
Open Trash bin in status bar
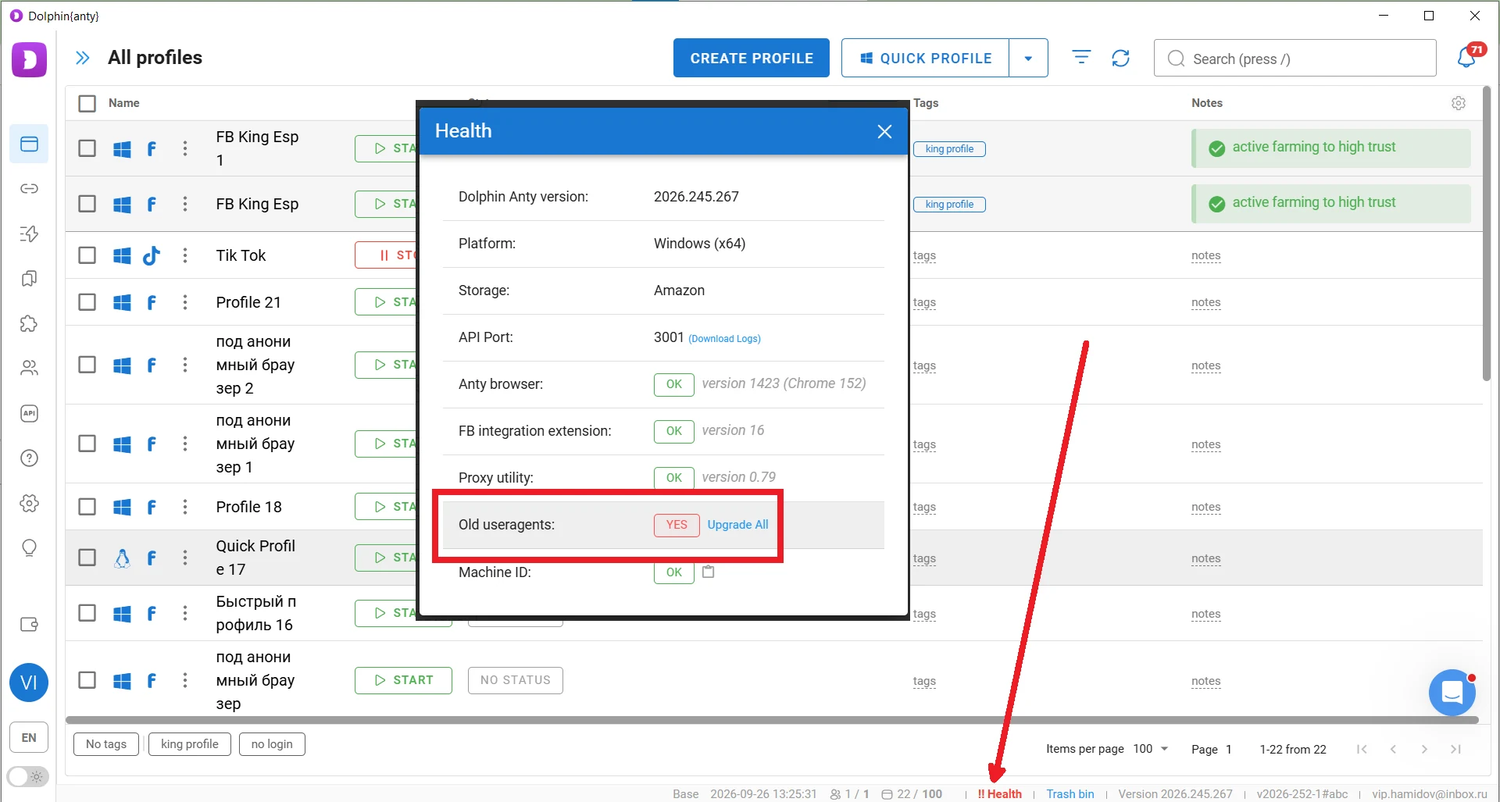pyautogui.click(x=1070, y=793)
